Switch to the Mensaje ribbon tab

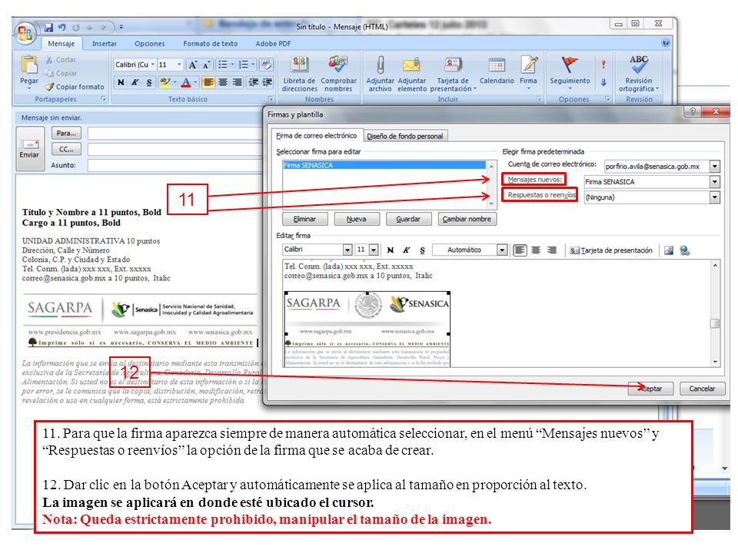pos(61,44)
